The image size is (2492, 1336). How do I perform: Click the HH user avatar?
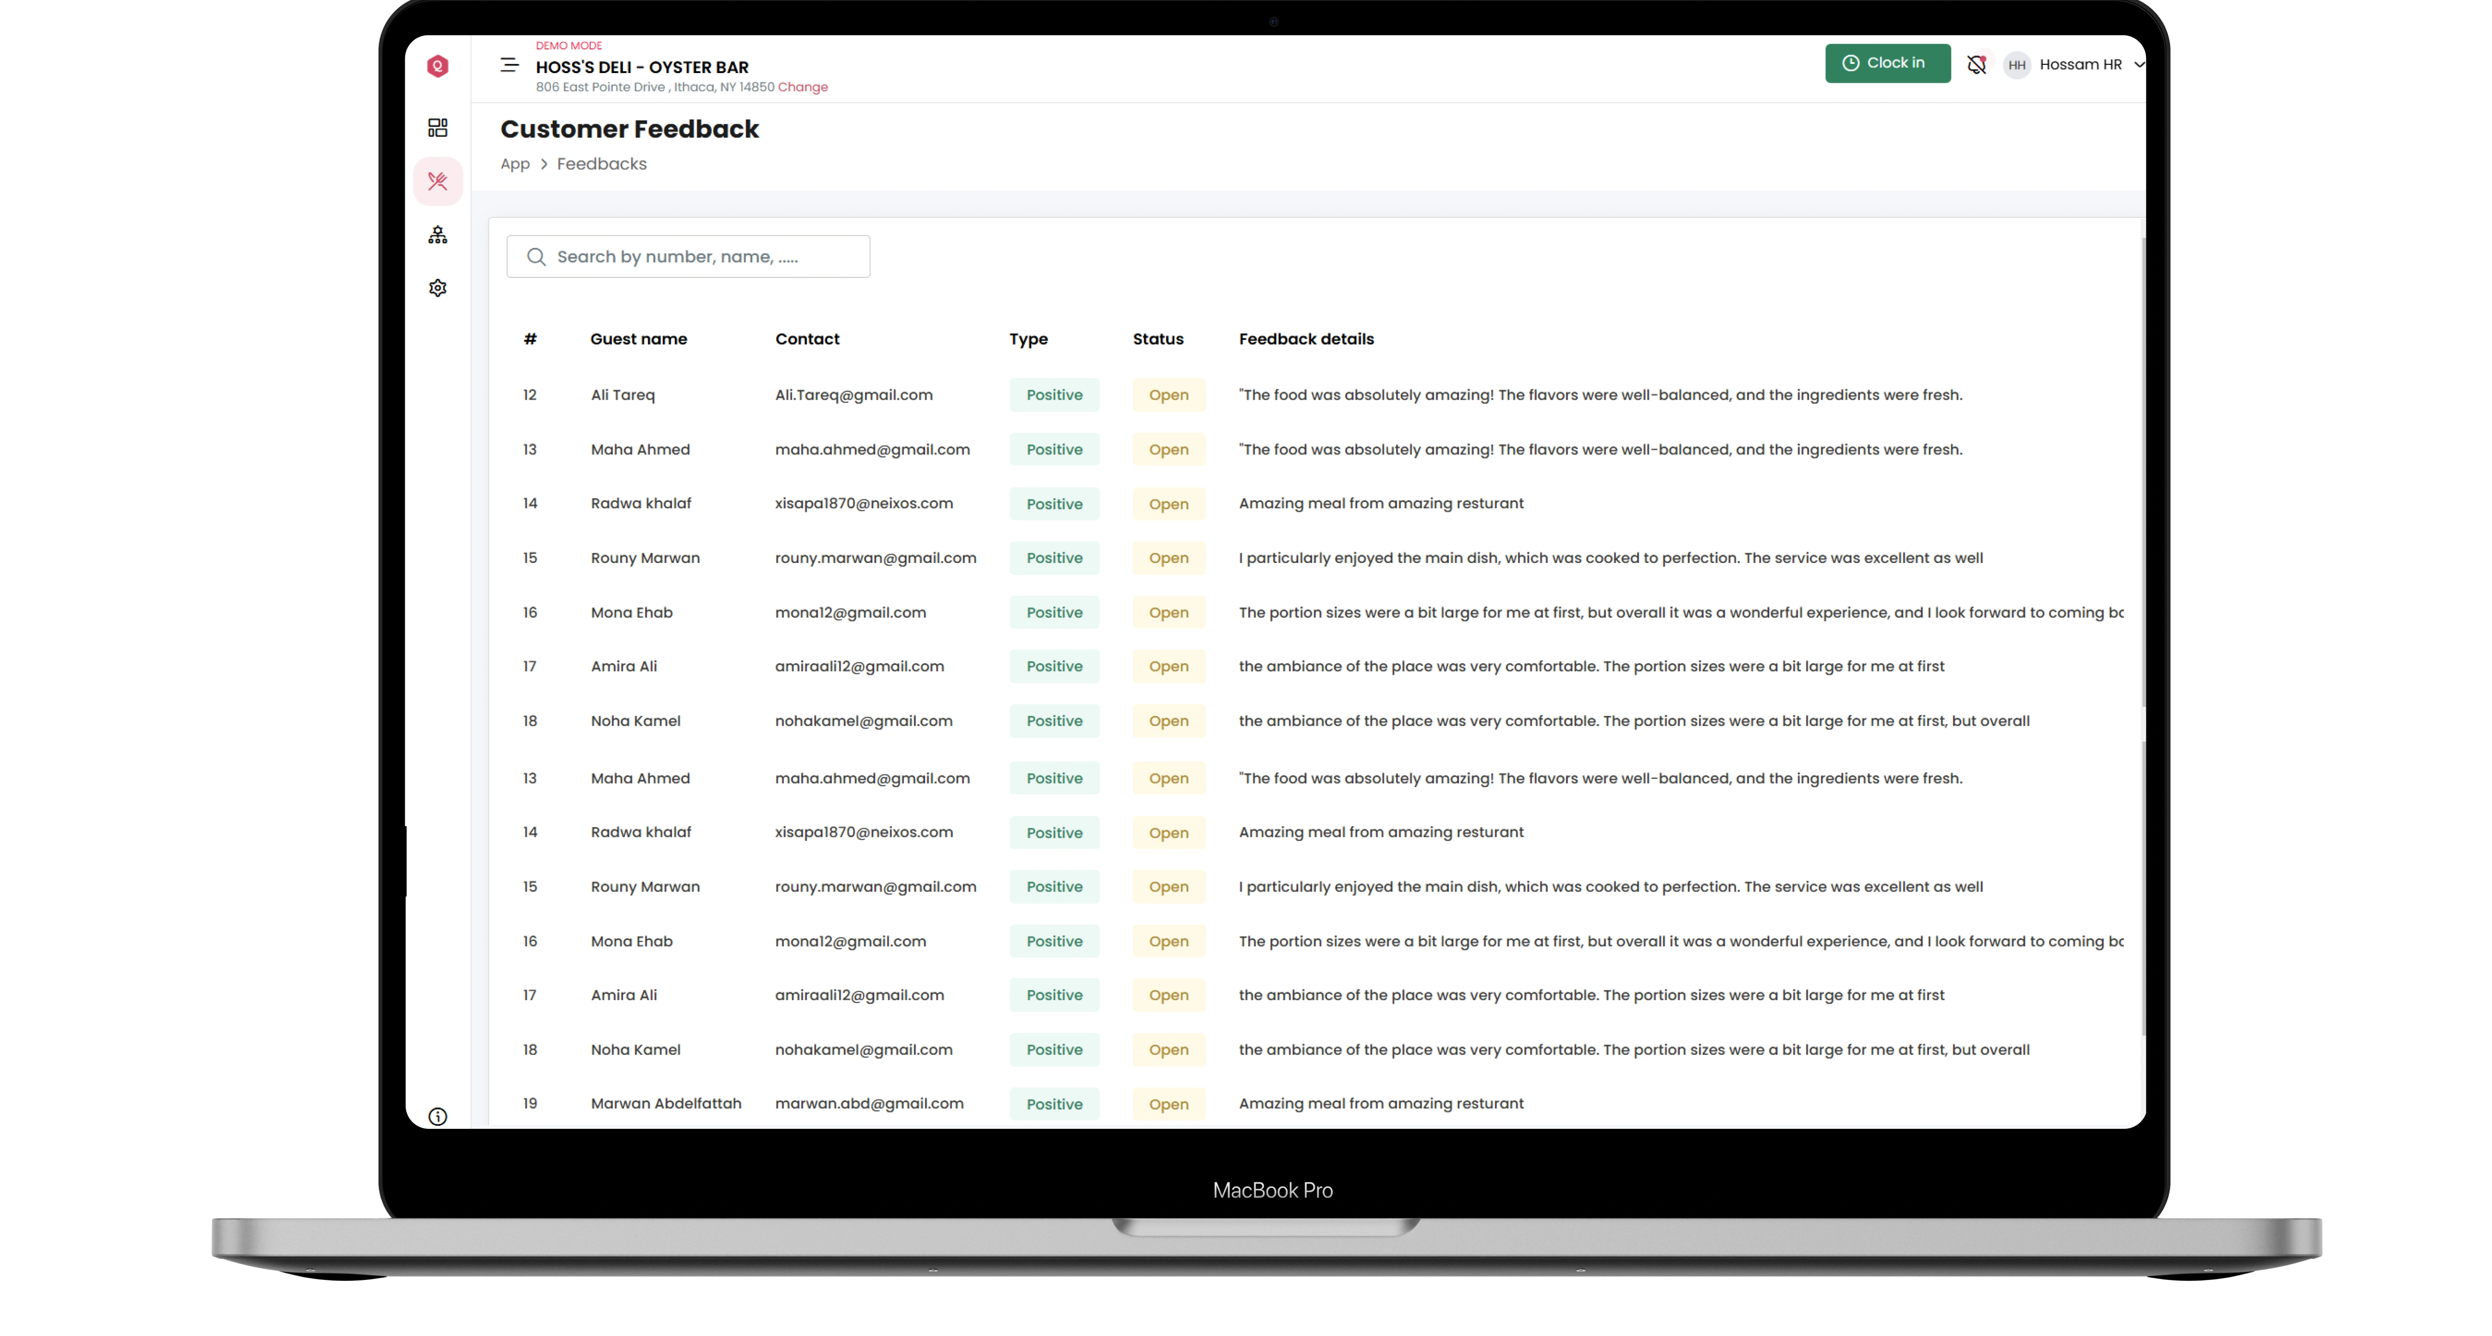pyautogui.click(x=2016, y=65)
